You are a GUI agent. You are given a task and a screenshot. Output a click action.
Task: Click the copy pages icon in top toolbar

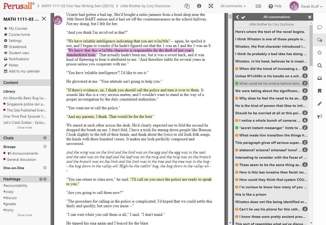pyautogui.click(x=187, y=6)
